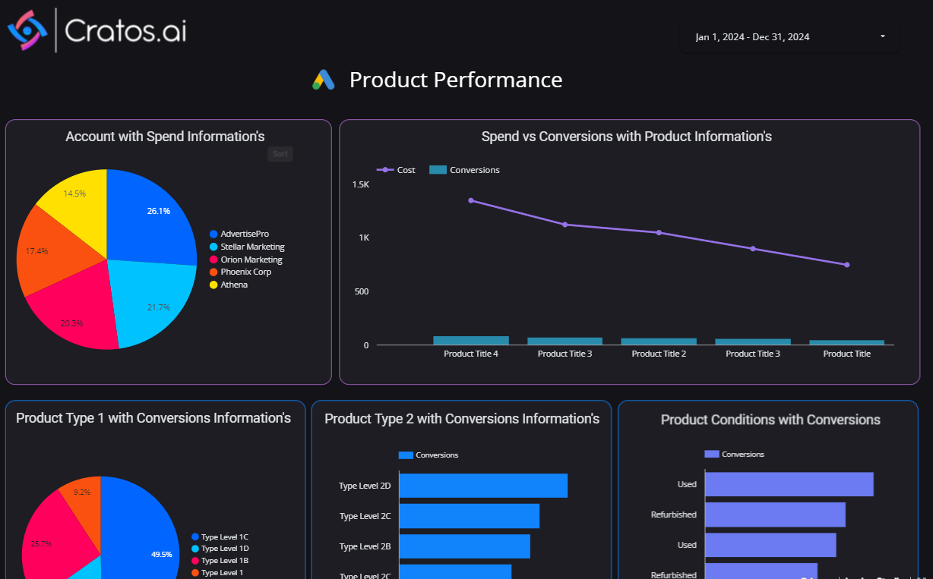Click the AdvertisePro legend color dot

pyautogui.click(x=213, y=234)
